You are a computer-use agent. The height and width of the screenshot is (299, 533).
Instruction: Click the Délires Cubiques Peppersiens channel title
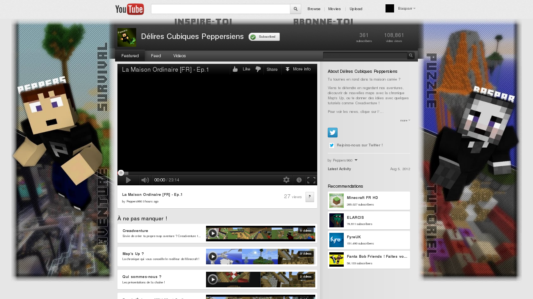192,37
